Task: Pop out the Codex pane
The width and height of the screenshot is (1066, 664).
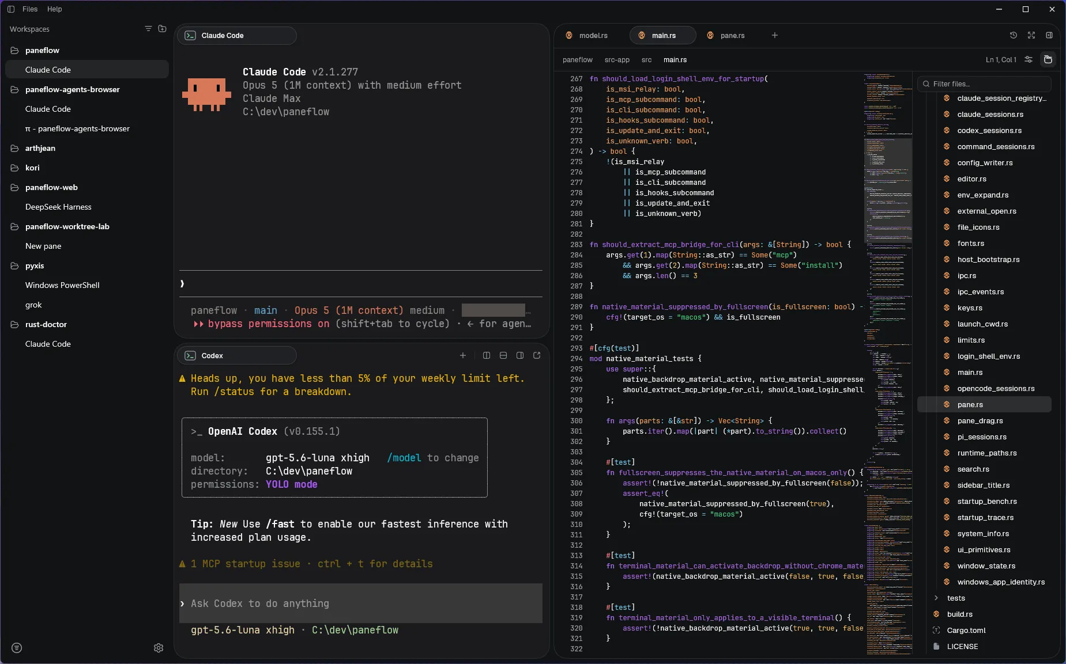Action: [537, 355]
